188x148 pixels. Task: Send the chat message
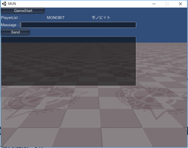click(x=16, y=32)
